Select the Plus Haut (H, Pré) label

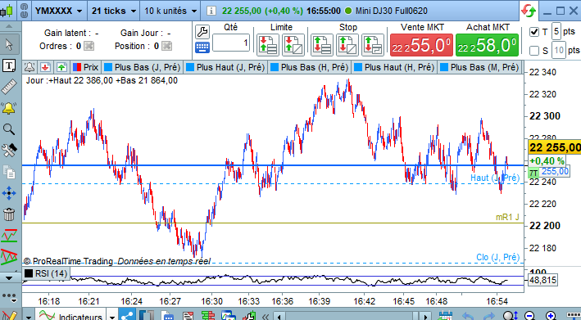394,67
